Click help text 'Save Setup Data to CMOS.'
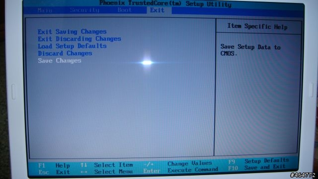Screen dimensions: 318x179 (x=250, y=50)
